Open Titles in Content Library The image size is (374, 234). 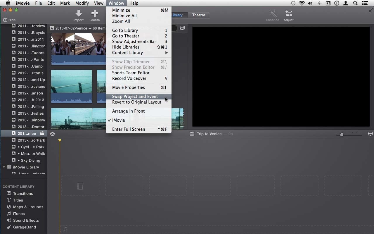(x=18, y=200)
